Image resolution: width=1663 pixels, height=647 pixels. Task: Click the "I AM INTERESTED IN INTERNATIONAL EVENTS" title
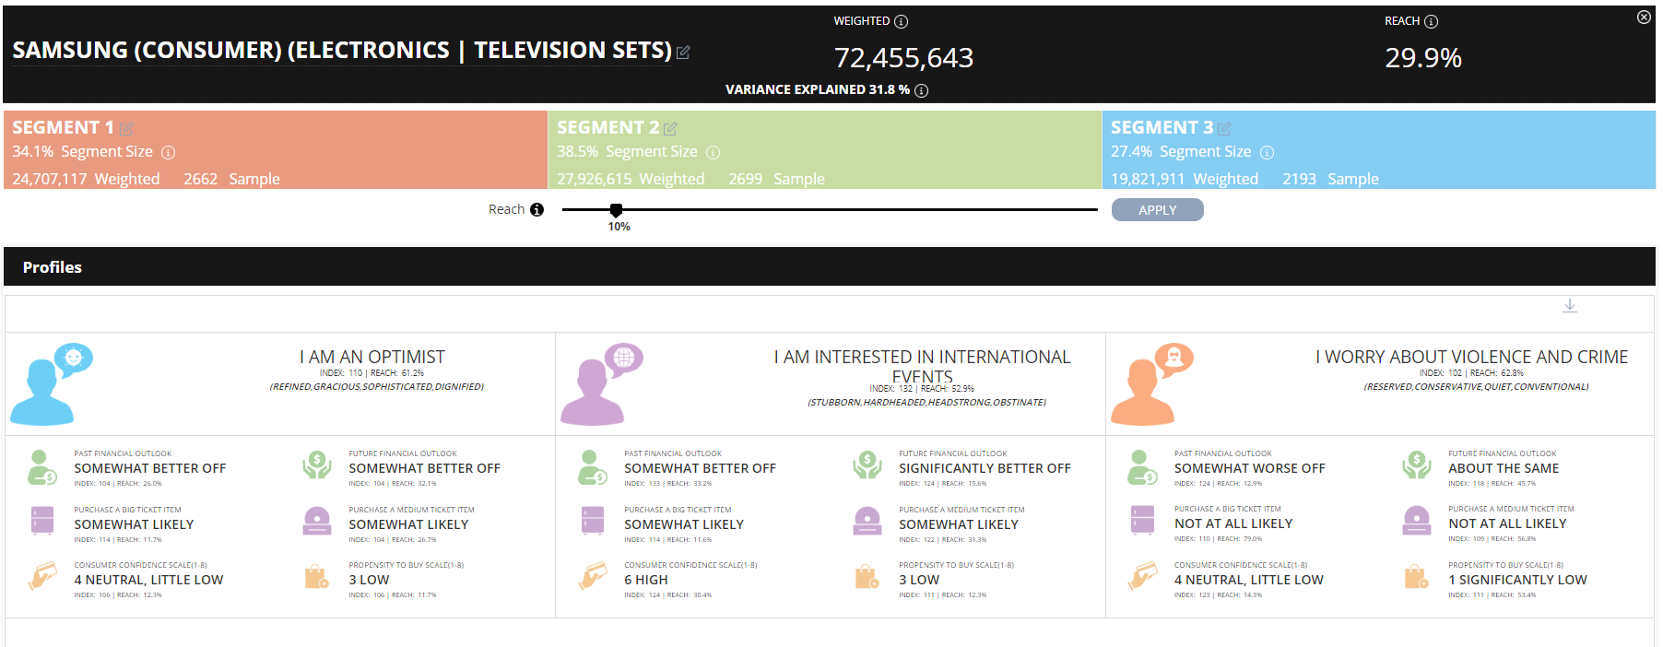922,366
